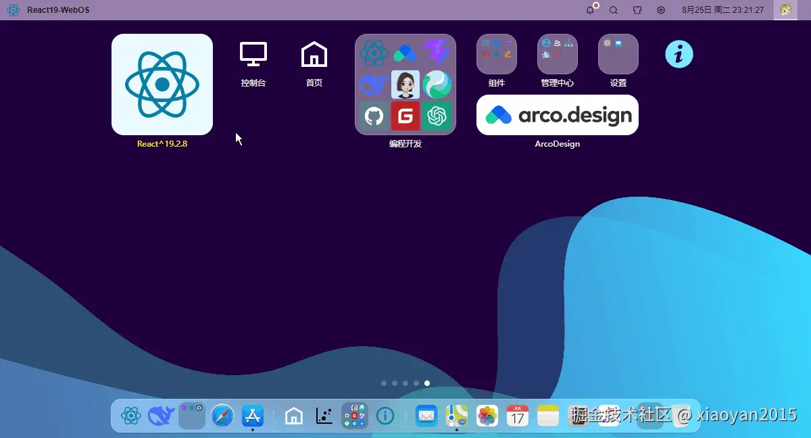Click the blue info circle desktop icon
The image size is (811, 438).
click(x=679, y=54)
